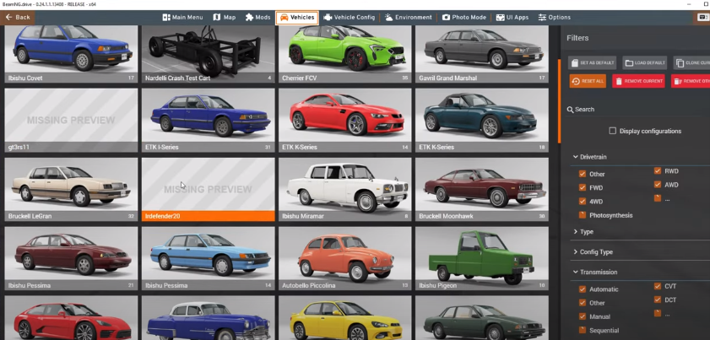Click the Filters panel heading
The width and height of the screenshot is (710, 340).
click(577, 38)
